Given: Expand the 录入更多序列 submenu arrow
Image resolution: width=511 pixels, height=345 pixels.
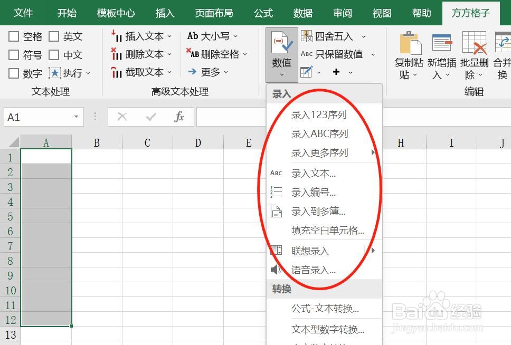Looking at the screenshot, I should point(373,152).
